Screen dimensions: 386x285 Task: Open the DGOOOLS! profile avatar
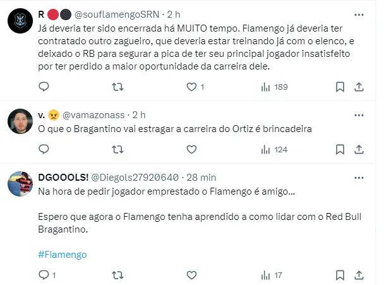(x=20, y=183)
